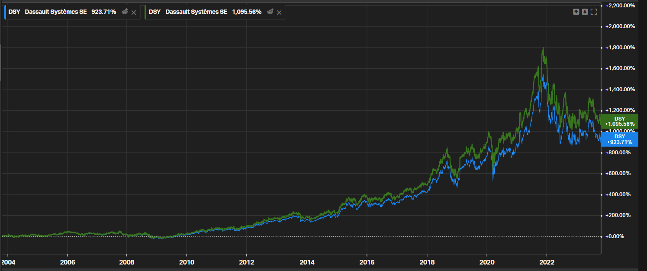647x271 pixels.
Task: Click the 2022 date label
Action: click(x=547, y=262)
